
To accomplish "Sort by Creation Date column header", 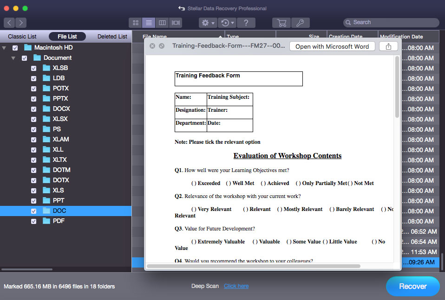I will click(x=352, y=37).
